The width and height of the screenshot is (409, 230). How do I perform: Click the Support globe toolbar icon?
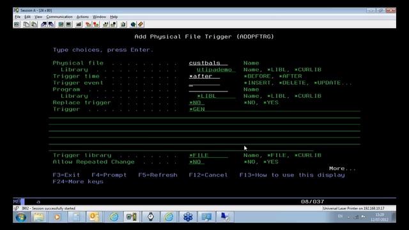coord(133,24)
